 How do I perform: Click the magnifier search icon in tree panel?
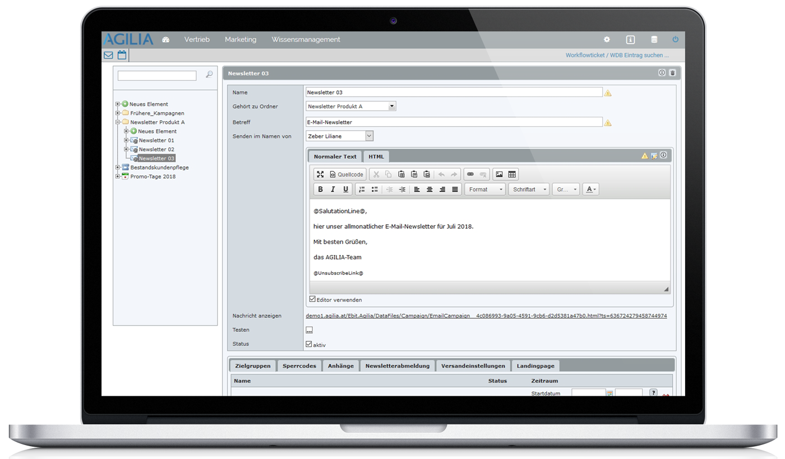(x=209, y=75)
